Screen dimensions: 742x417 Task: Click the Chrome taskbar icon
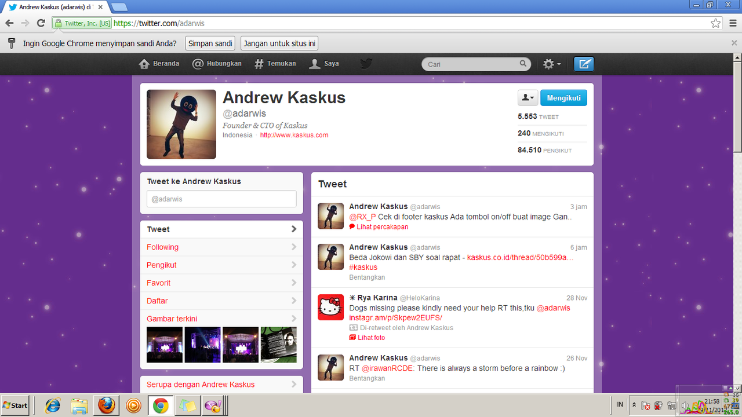pyautogui.click(x=161, y=405)
